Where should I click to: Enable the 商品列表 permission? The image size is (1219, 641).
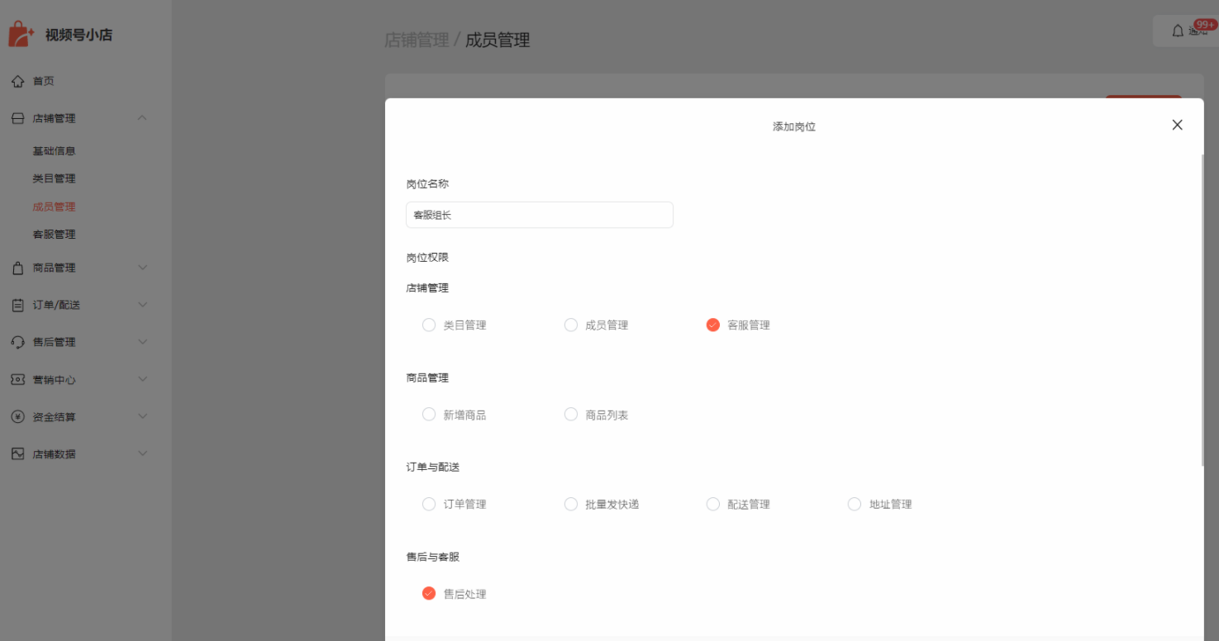[x=571, y=414]
